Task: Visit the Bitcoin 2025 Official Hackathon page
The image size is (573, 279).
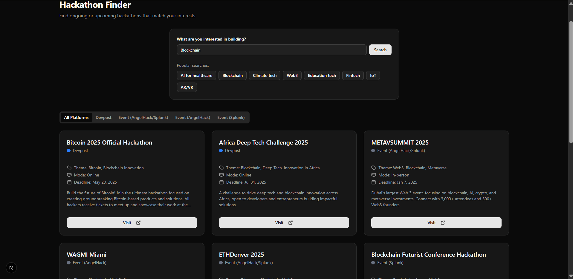Action: [x=132, y=223]
